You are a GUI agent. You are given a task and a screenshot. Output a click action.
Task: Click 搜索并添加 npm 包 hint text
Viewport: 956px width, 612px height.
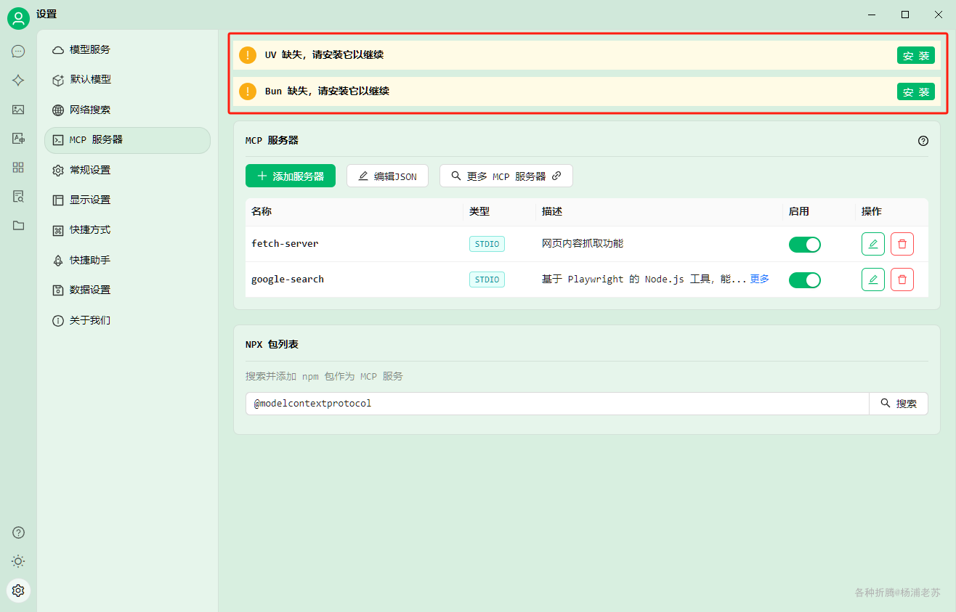tap(324, 377)
